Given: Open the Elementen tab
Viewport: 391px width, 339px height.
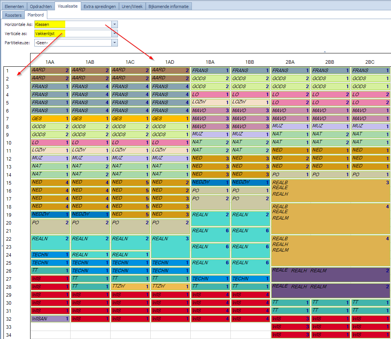Looking at the screenshot, I should coord(14,6).
